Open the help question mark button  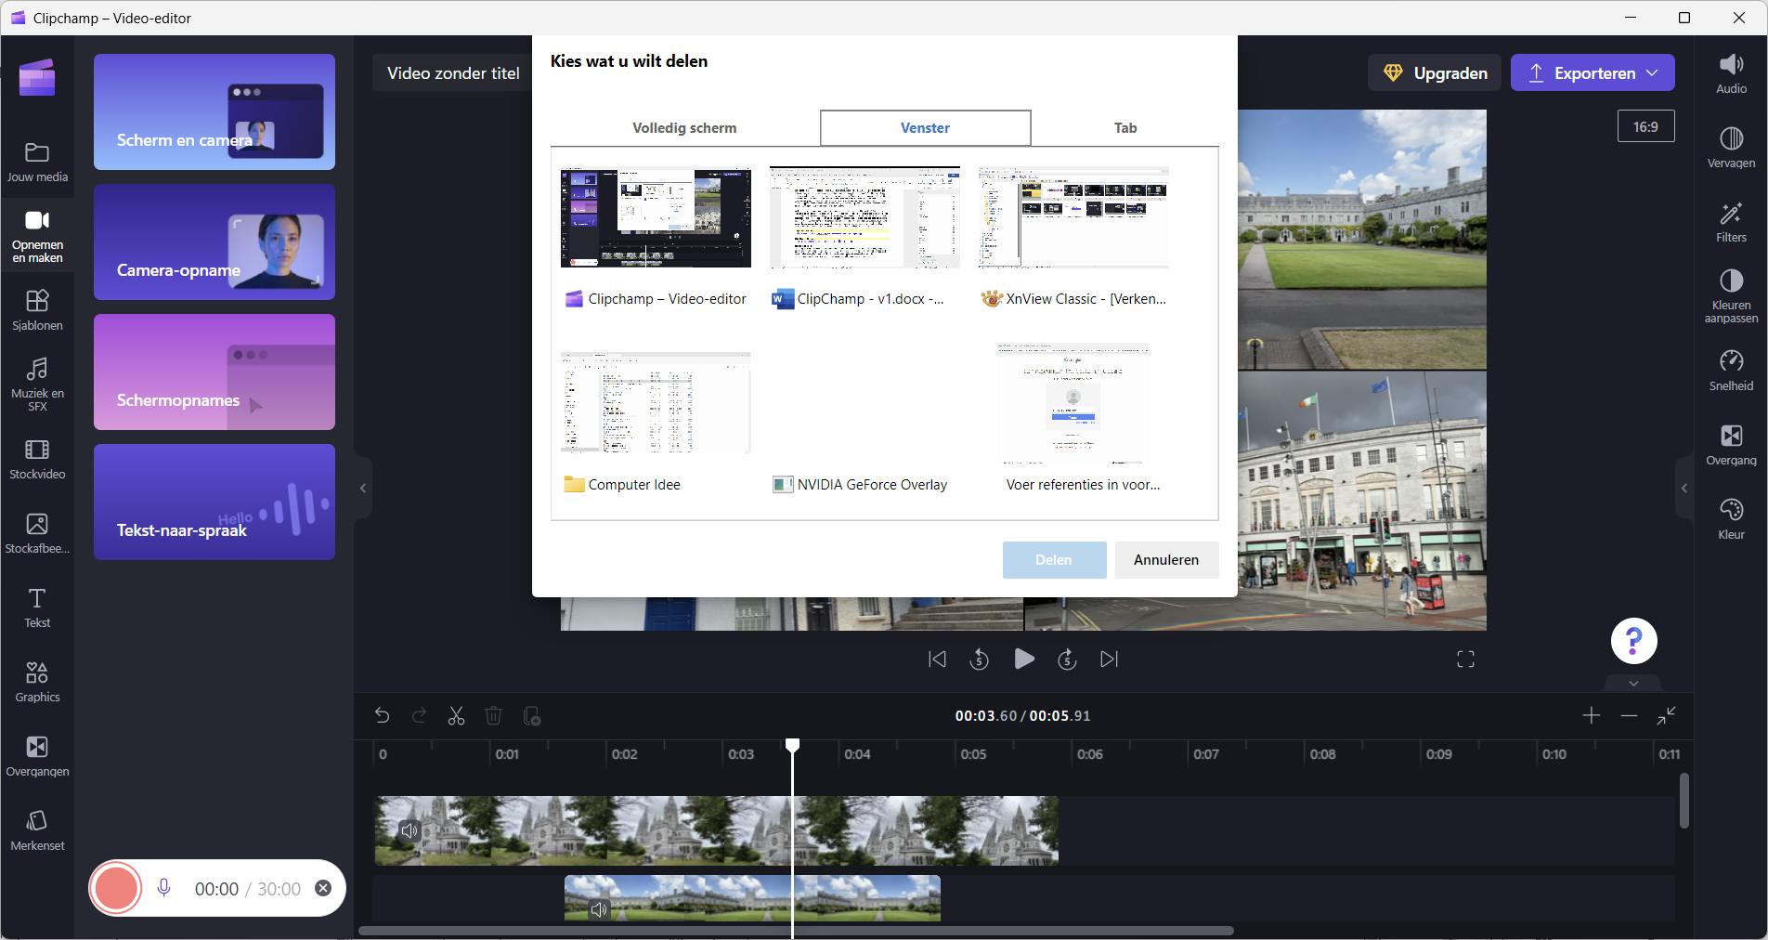(x=1633, y=641)
